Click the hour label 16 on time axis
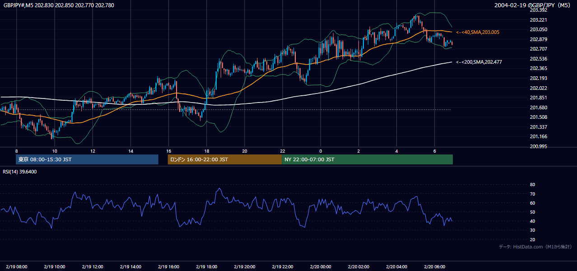This screenshot has width=577, height=271. (168, 151)
